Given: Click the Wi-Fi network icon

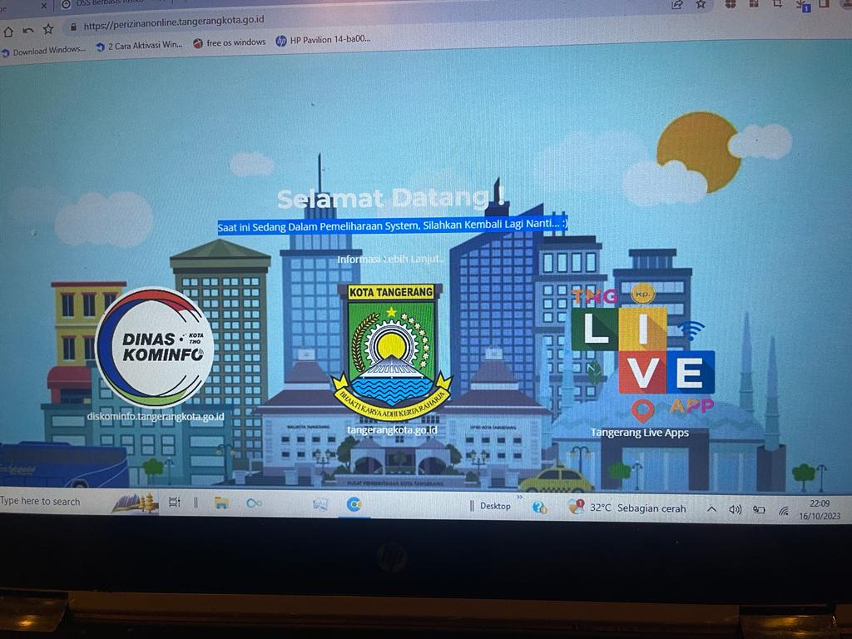Looking at the screenshot, I should pos(783,510).
